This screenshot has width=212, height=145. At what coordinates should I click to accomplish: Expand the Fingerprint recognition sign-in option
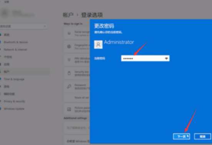[77, 47]
